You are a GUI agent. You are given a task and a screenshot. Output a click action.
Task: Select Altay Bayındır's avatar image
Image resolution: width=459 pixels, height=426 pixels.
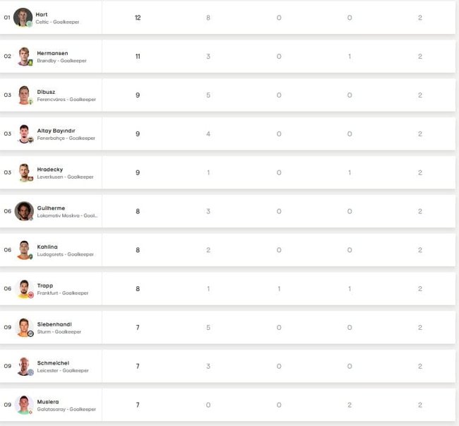[x=25, y=134]
